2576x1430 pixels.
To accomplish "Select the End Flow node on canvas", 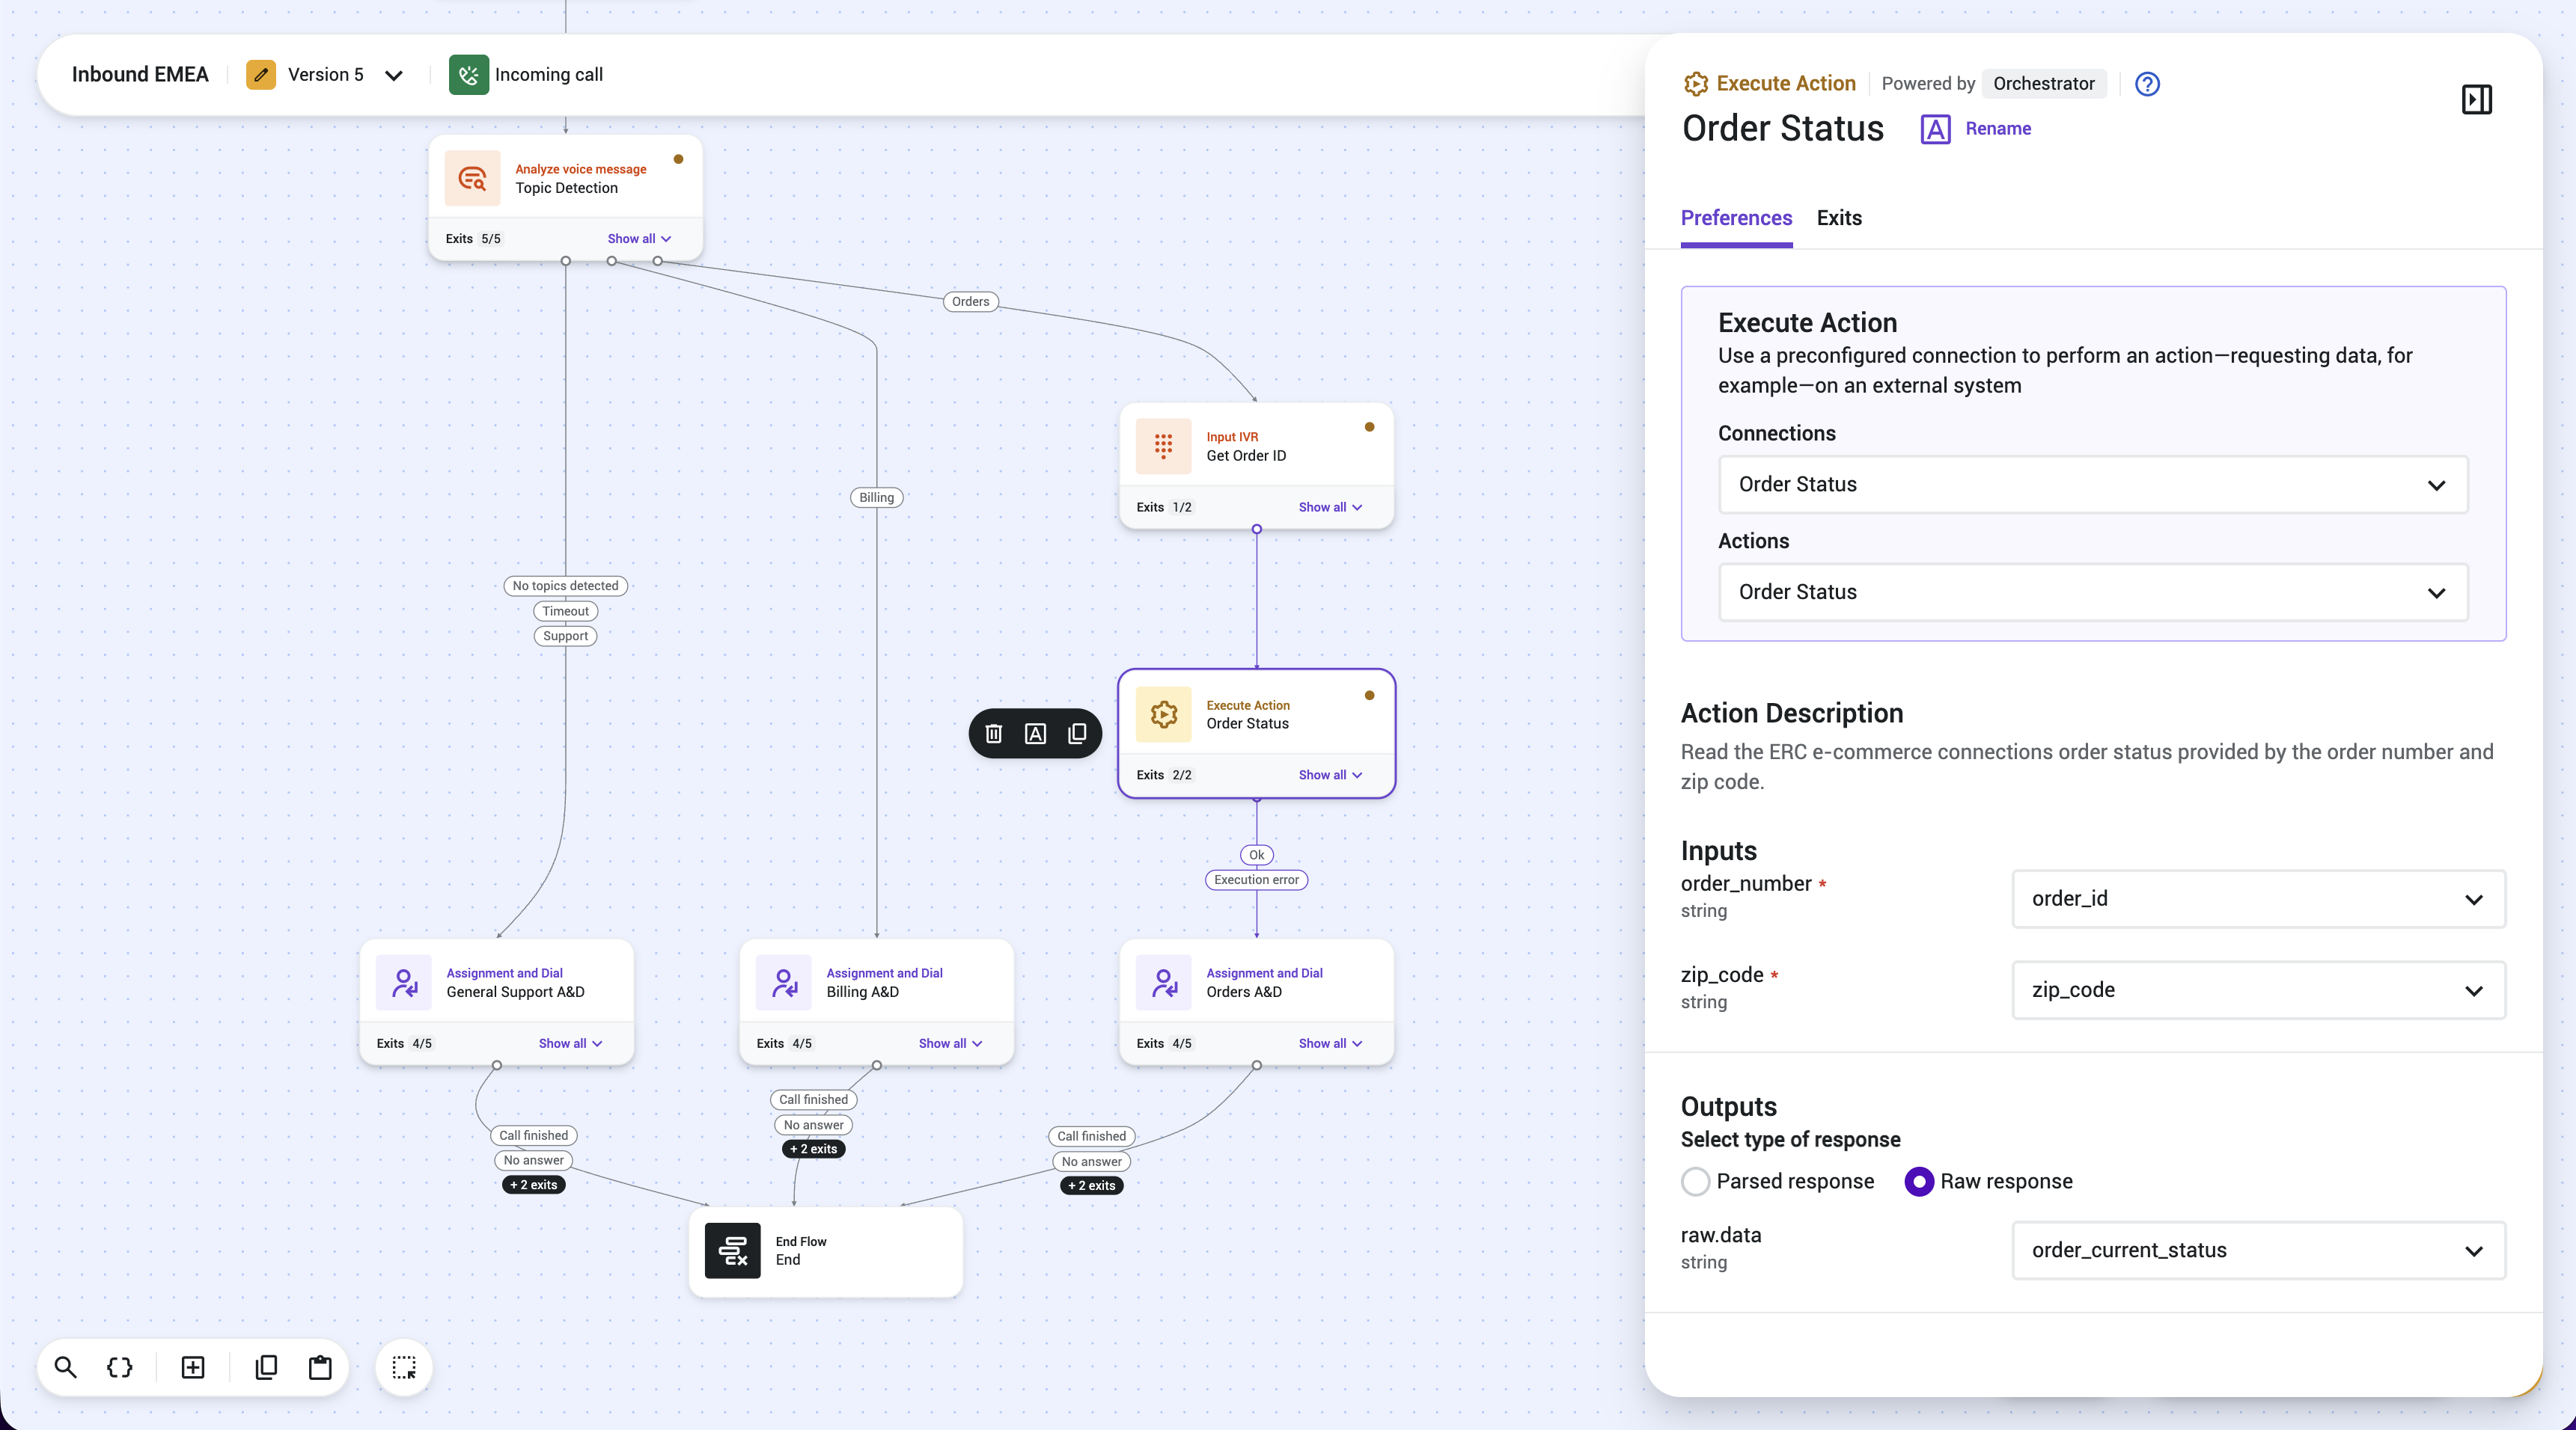I will 826,1251.
